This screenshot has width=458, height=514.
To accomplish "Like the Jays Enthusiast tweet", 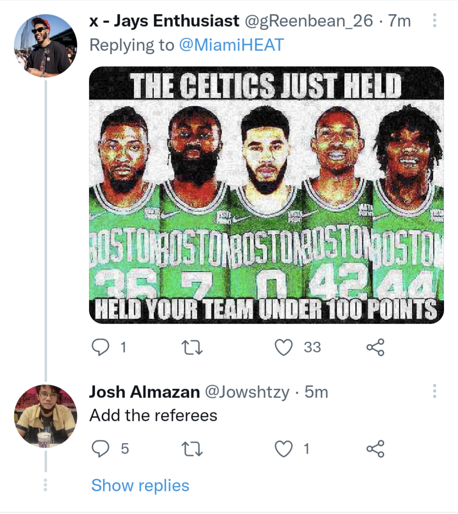I will pos(284,347).
